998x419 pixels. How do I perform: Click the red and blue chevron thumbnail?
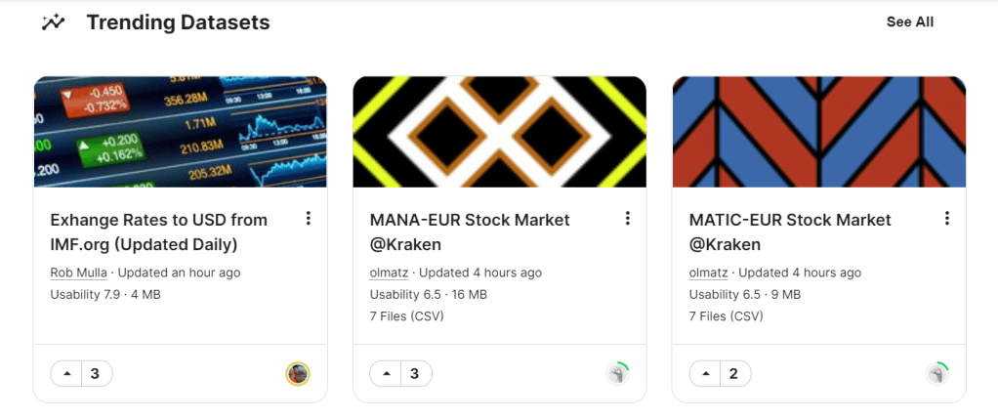tap(818, 132)
